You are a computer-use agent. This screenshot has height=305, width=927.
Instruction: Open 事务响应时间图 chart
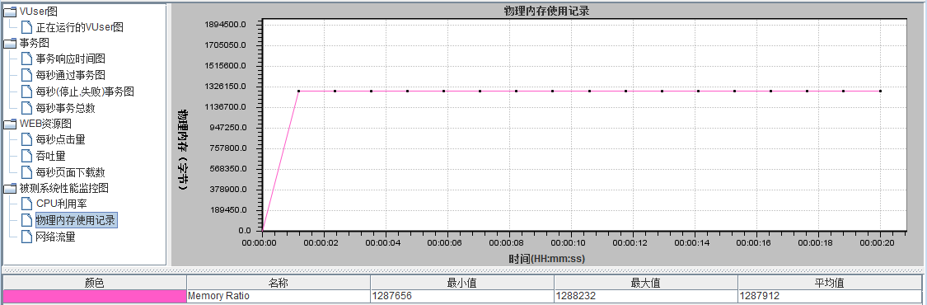[70, 59]
